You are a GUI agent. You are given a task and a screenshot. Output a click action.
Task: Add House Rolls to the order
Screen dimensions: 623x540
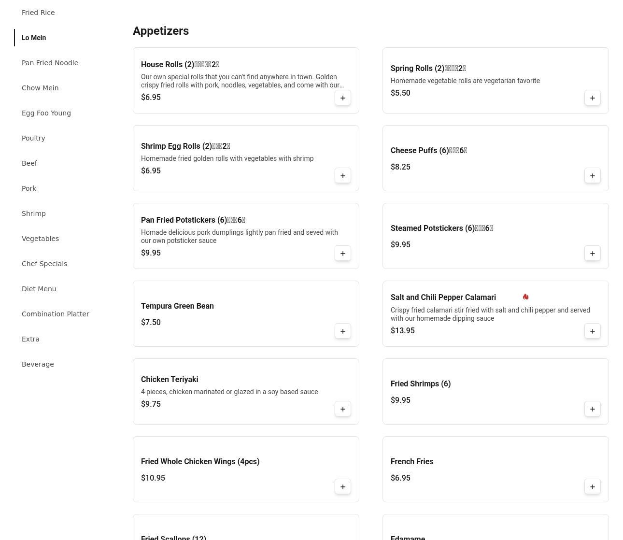click(x=342, y=98)
